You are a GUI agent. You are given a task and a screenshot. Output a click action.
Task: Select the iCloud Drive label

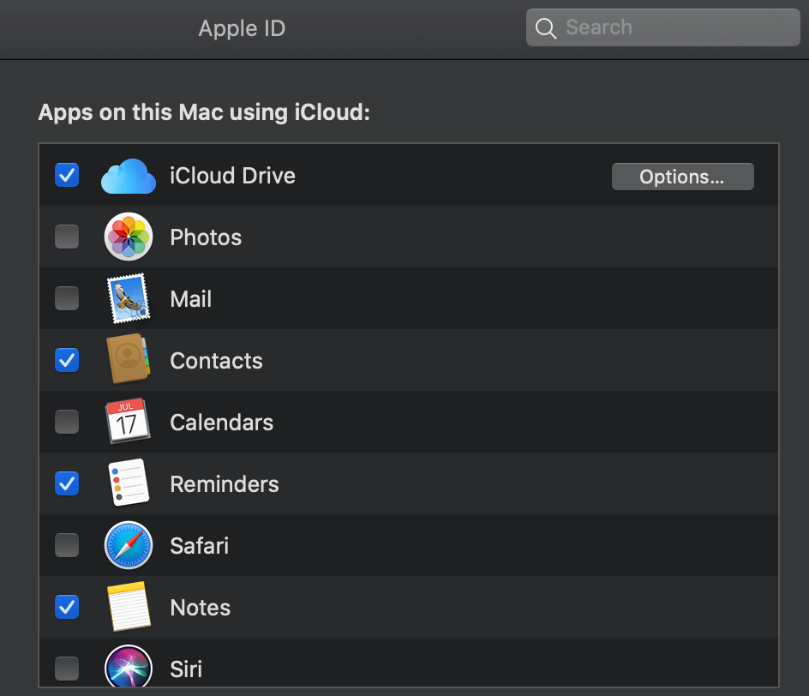click(x=233, y=176)
